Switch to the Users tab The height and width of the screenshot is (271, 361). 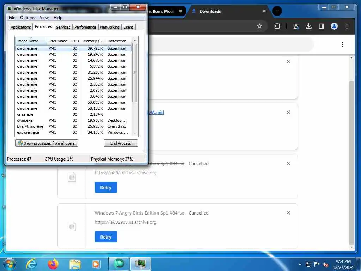(x=128, y=27)
